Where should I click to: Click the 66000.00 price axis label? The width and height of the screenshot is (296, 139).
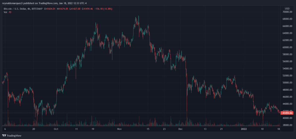(287, 26)
